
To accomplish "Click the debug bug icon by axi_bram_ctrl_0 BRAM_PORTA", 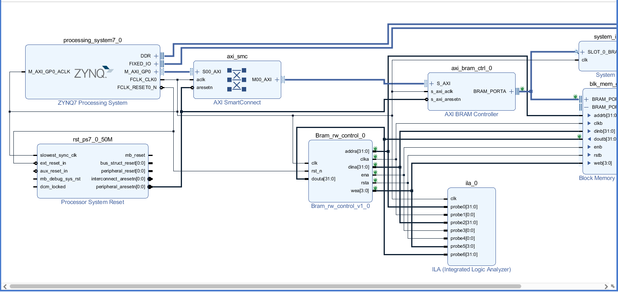I will click(522, 89).
